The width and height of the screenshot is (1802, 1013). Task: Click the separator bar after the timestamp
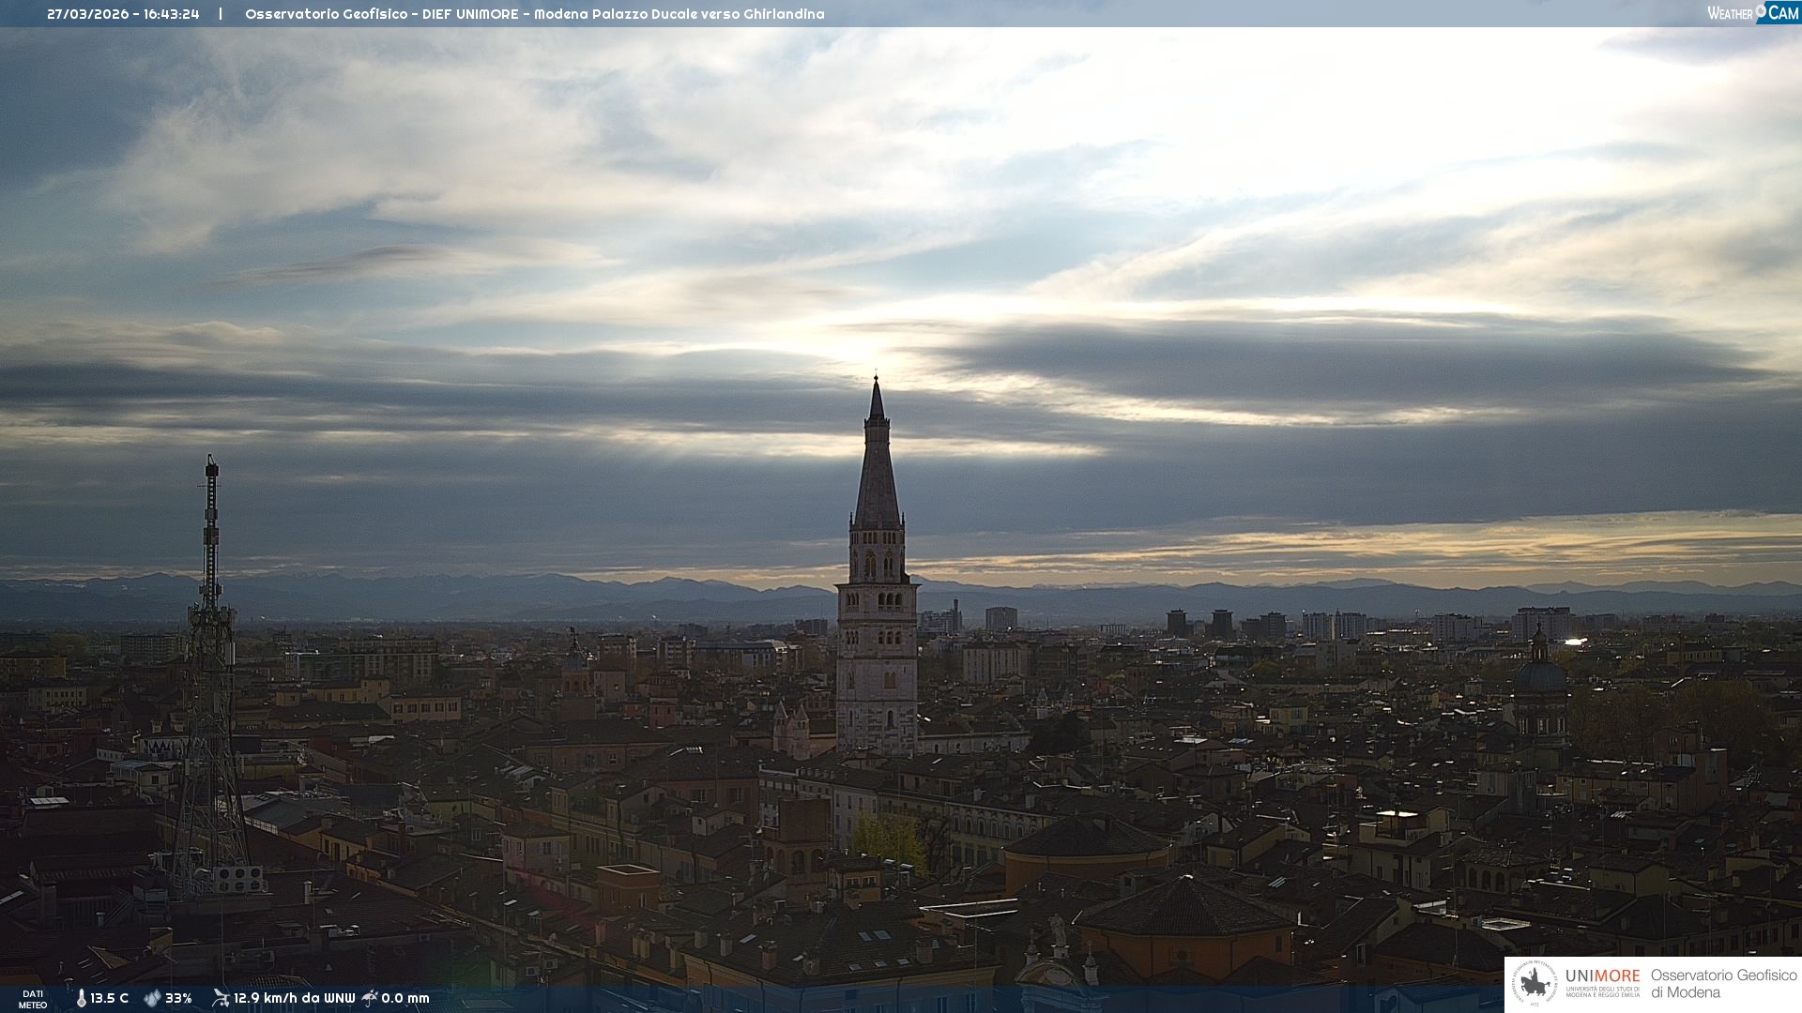click(x=221, y=14)
